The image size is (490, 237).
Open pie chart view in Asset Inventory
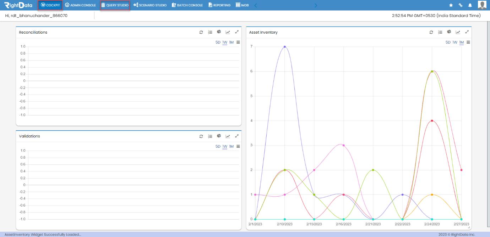coord(449,32)
